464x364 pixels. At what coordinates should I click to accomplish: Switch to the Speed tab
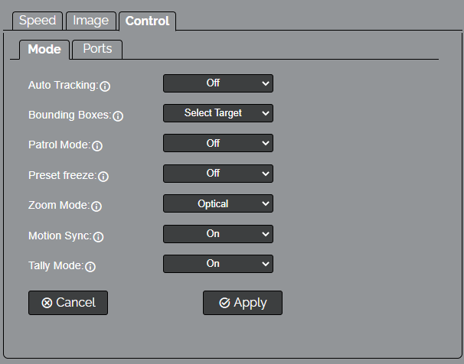click(x=38, y=21)
